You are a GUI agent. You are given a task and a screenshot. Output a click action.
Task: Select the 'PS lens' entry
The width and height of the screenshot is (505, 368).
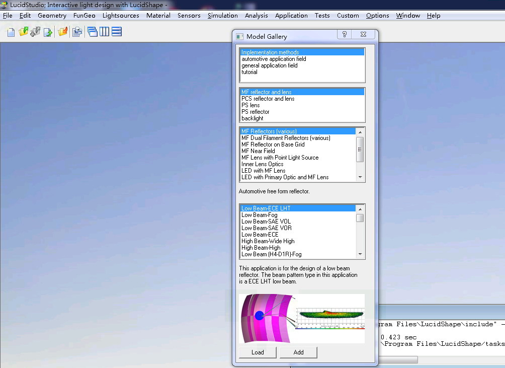302,105
